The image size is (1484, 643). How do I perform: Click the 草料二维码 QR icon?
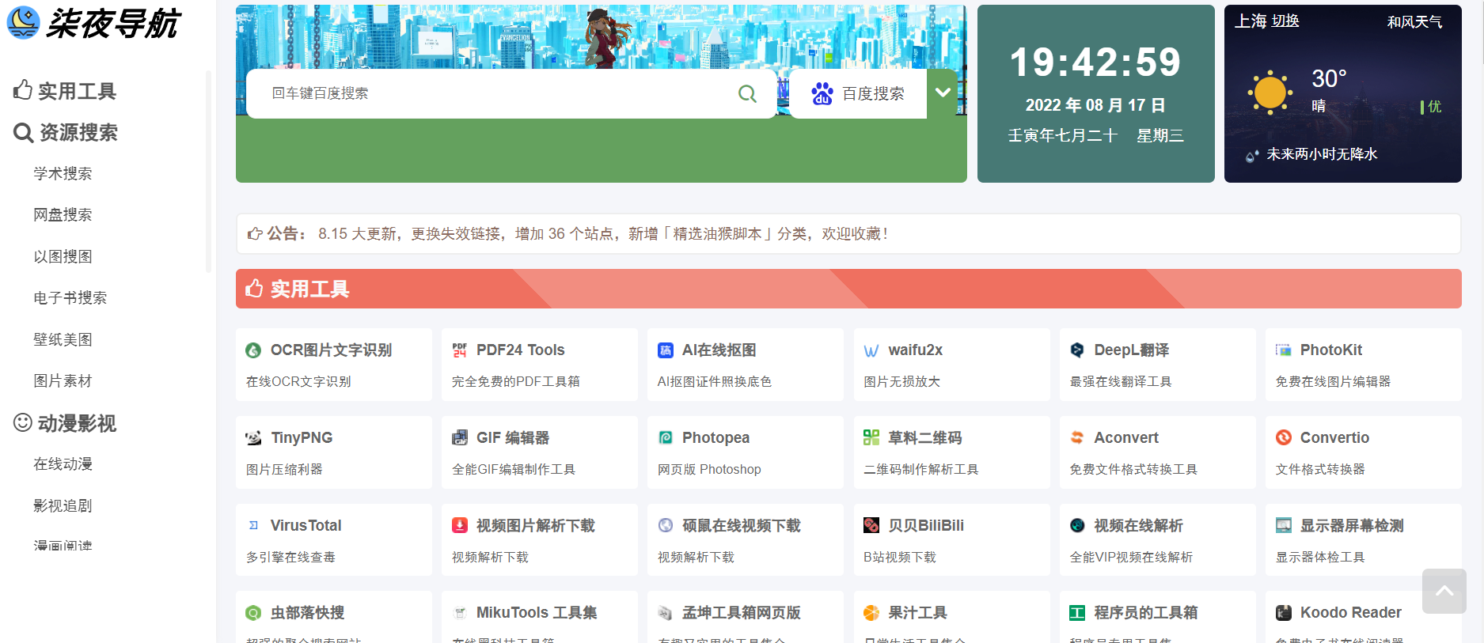coord(871,438)
